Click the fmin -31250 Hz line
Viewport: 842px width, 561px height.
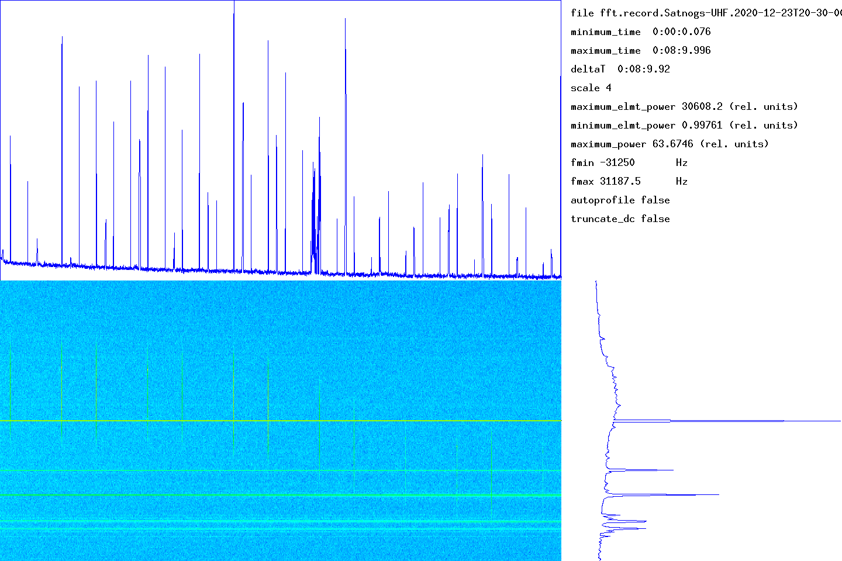click(x=629, y=162)
